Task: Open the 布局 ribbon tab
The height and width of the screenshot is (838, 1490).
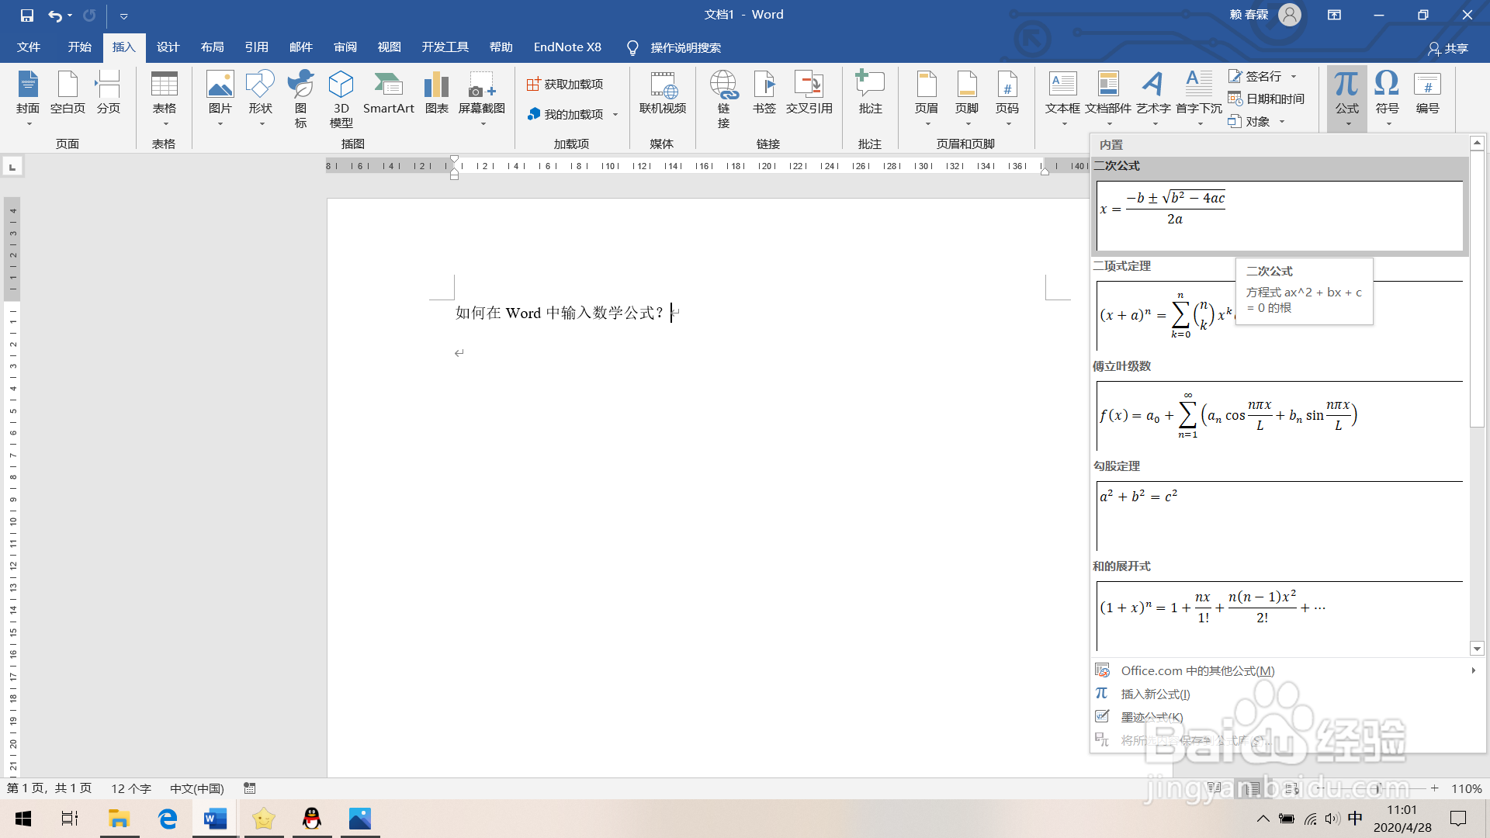Action: pyautogui.click(x=212, y=47)
